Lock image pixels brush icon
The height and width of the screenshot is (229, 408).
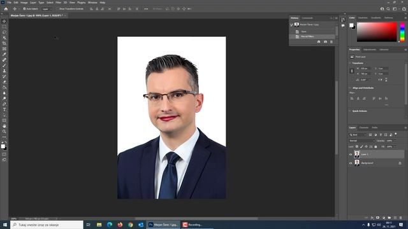(x=361, y=147)
